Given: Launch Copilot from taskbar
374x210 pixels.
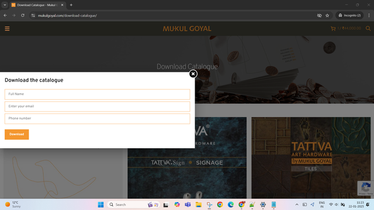Looking at the screenshot, I should (176, 205).
